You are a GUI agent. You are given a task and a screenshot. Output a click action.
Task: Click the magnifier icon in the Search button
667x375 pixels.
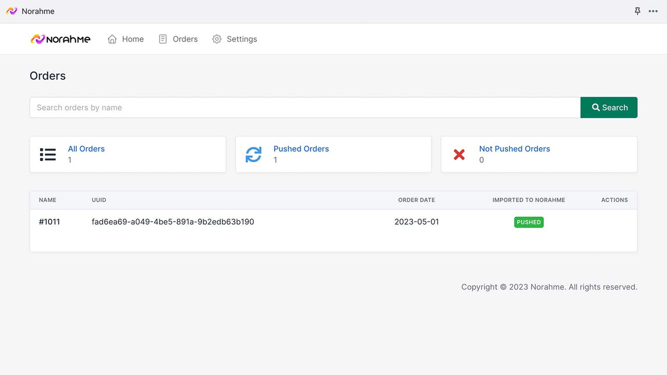tap(596, 107)
